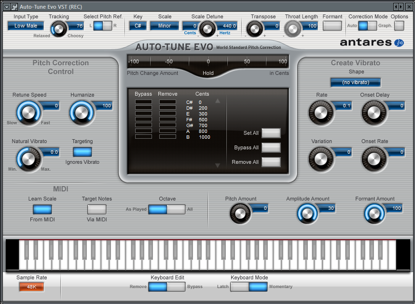Click the Humanize knob
This screenshot has height=304, width=415.
point(82,113)
